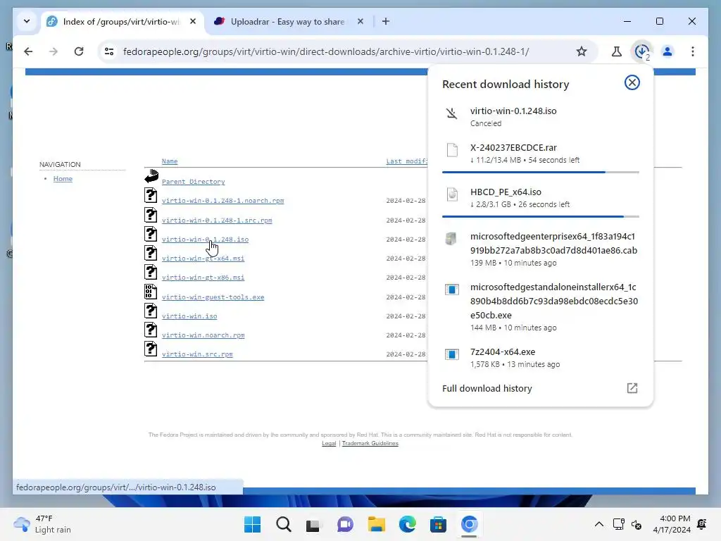Open the clock showing 4:00 PM
Image resolution: width=721 pixels, height=541 pixels.
coord(672,524)
